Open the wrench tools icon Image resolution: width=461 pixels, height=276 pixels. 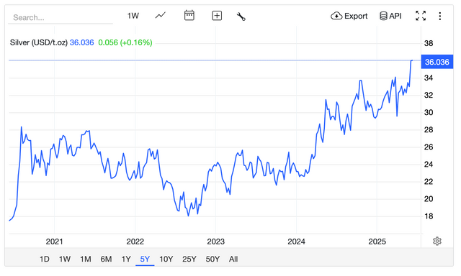point(241,16)
